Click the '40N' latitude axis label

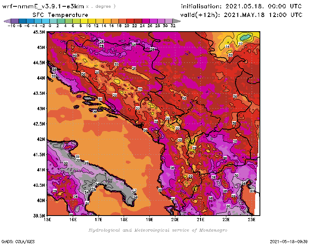(41, 201)
